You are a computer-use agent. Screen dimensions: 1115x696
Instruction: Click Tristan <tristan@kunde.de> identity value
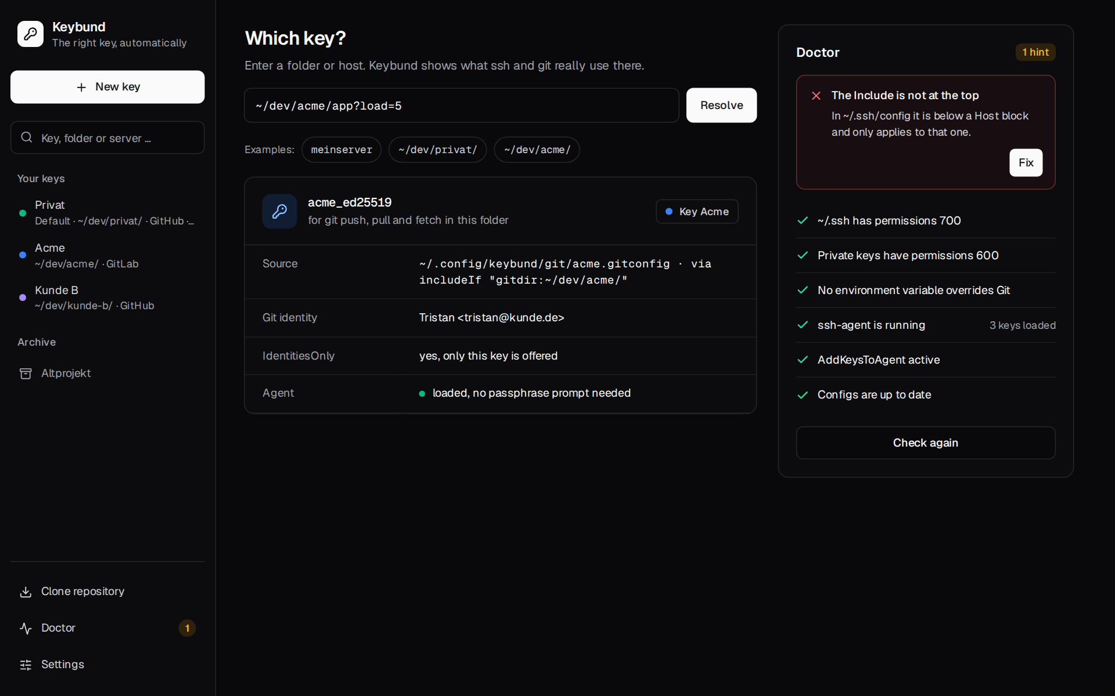point(492,318)
